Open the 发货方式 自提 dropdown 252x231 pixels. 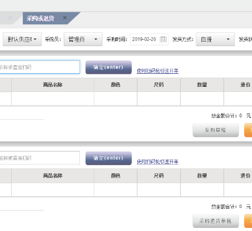(x=215, y=39)
